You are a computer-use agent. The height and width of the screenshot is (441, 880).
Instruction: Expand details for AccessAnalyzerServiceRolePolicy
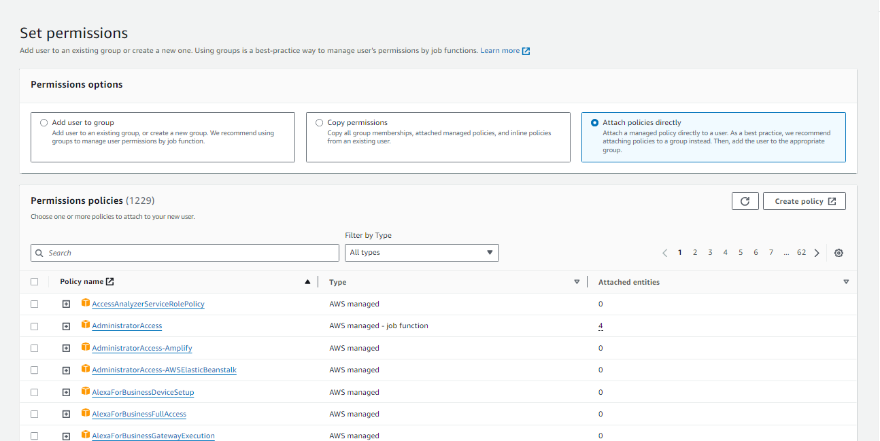(66, 304)
